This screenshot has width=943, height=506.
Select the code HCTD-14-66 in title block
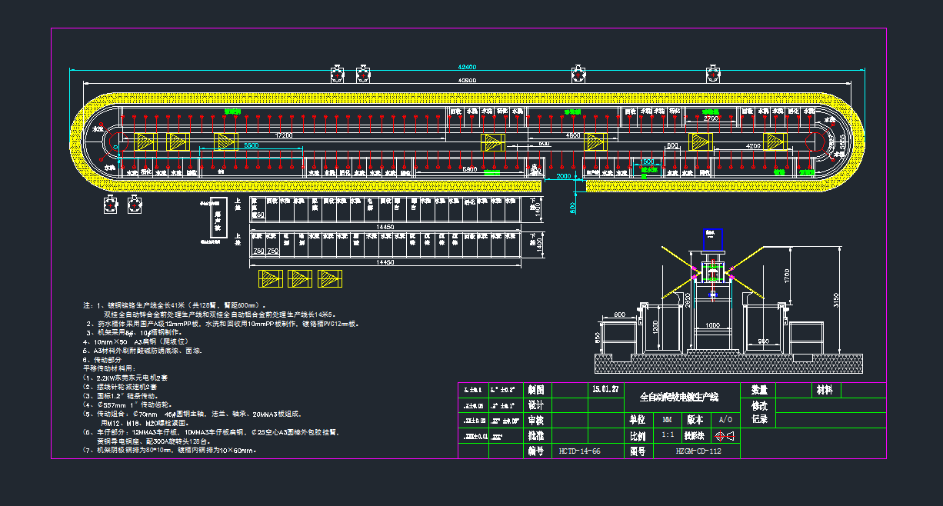pos(579,451)
